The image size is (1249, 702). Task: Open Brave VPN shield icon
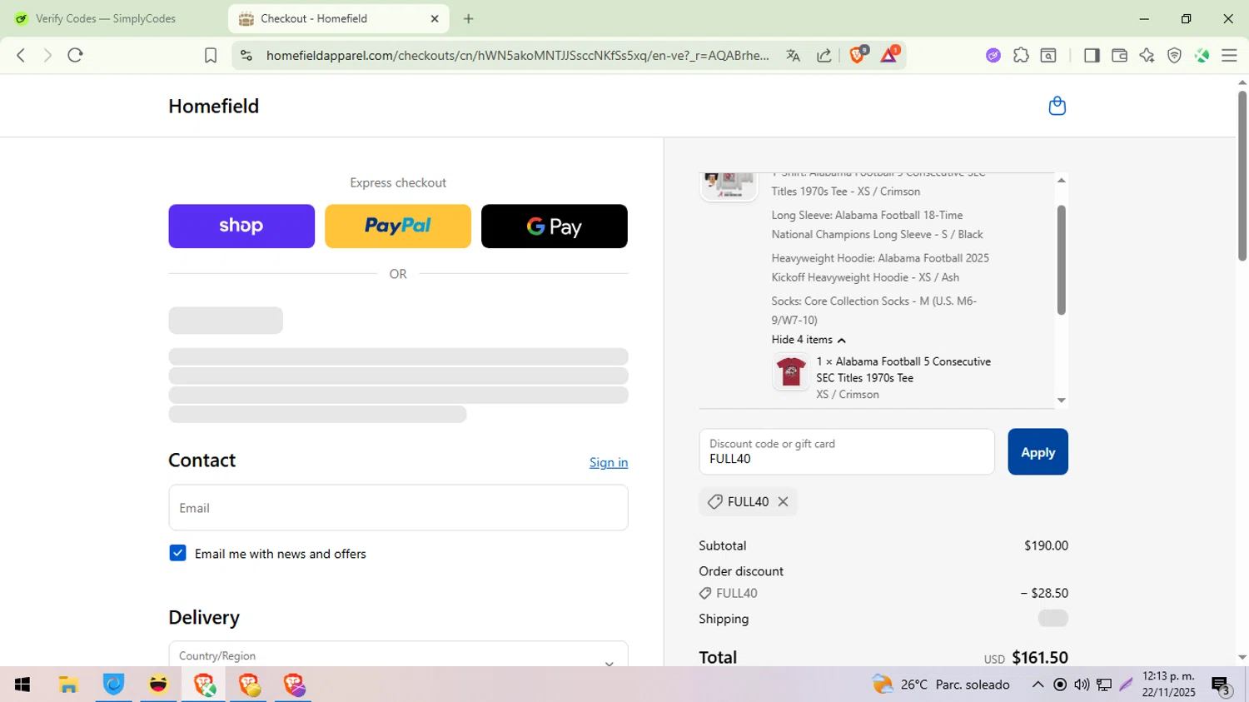click(1174, 55)
